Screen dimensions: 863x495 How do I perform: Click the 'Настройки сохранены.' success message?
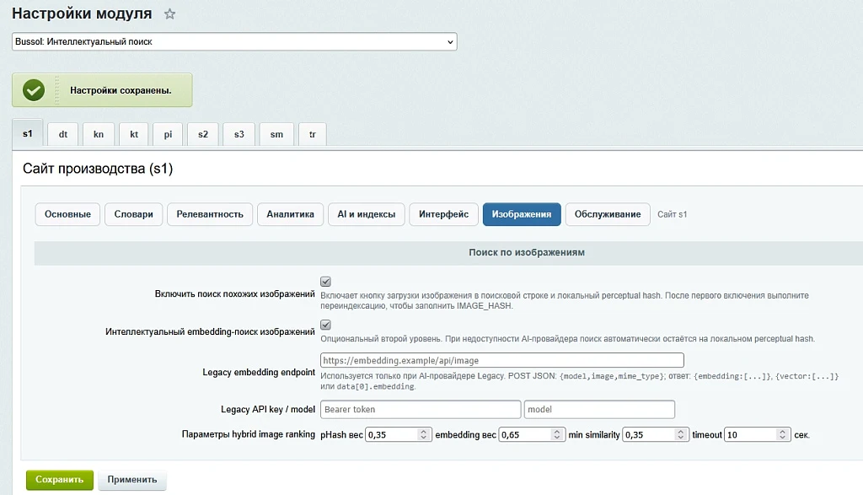click(121, 90)
